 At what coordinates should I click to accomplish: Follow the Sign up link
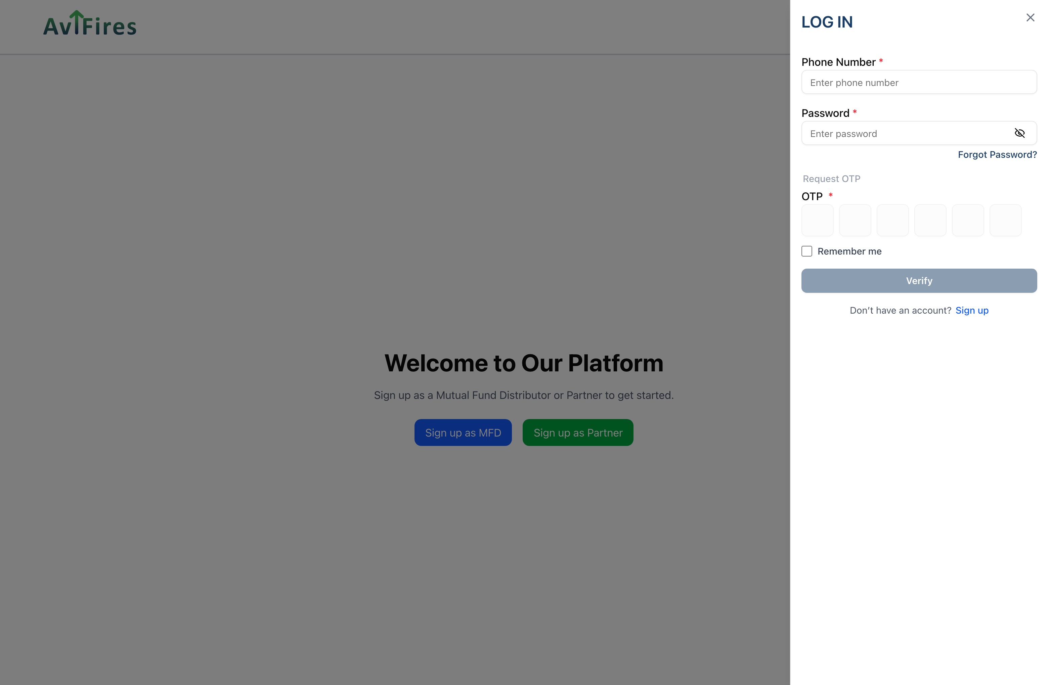point(972,310)
